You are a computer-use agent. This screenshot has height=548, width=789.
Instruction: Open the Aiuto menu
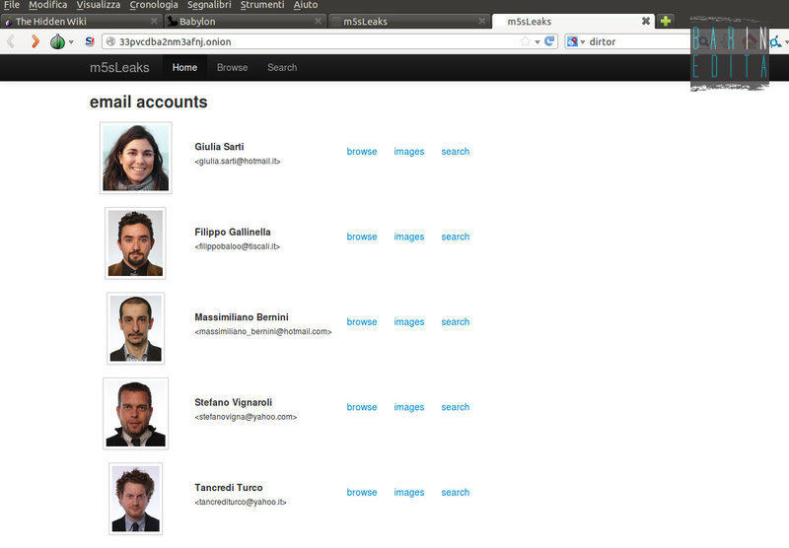[306, 5]
